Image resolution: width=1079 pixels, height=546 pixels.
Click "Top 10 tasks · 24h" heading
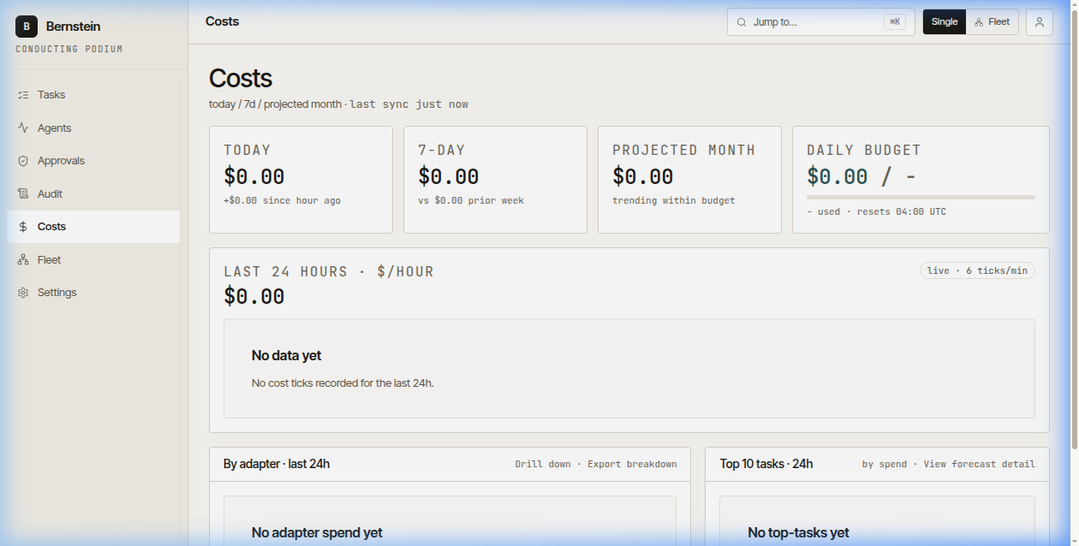(766, 464)
